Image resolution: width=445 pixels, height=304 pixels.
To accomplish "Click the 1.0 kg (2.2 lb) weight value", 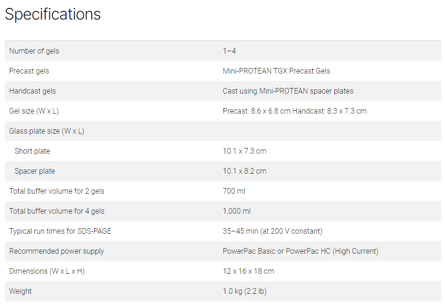I will (x=244, y=291).
